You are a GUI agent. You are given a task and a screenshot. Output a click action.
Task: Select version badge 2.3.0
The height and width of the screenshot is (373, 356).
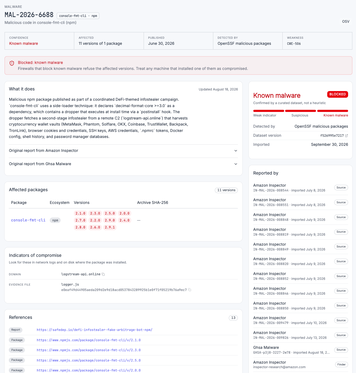click(x=95, y=213)
